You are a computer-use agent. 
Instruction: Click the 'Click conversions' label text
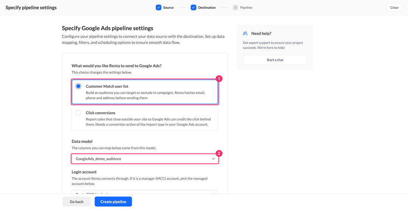tap(101, 113)
